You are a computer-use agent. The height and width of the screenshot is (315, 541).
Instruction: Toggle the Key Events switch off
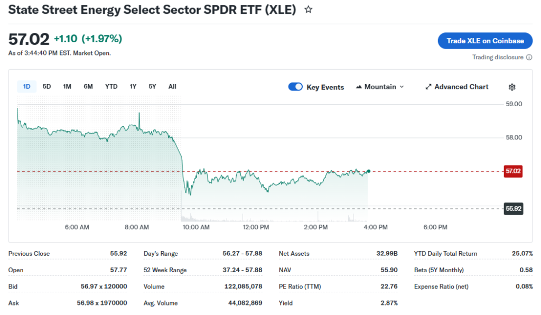tap(295, 87)
